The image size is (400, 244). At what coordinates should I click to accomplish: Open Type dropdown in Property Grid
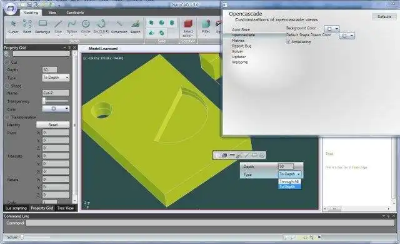(56, 78)
